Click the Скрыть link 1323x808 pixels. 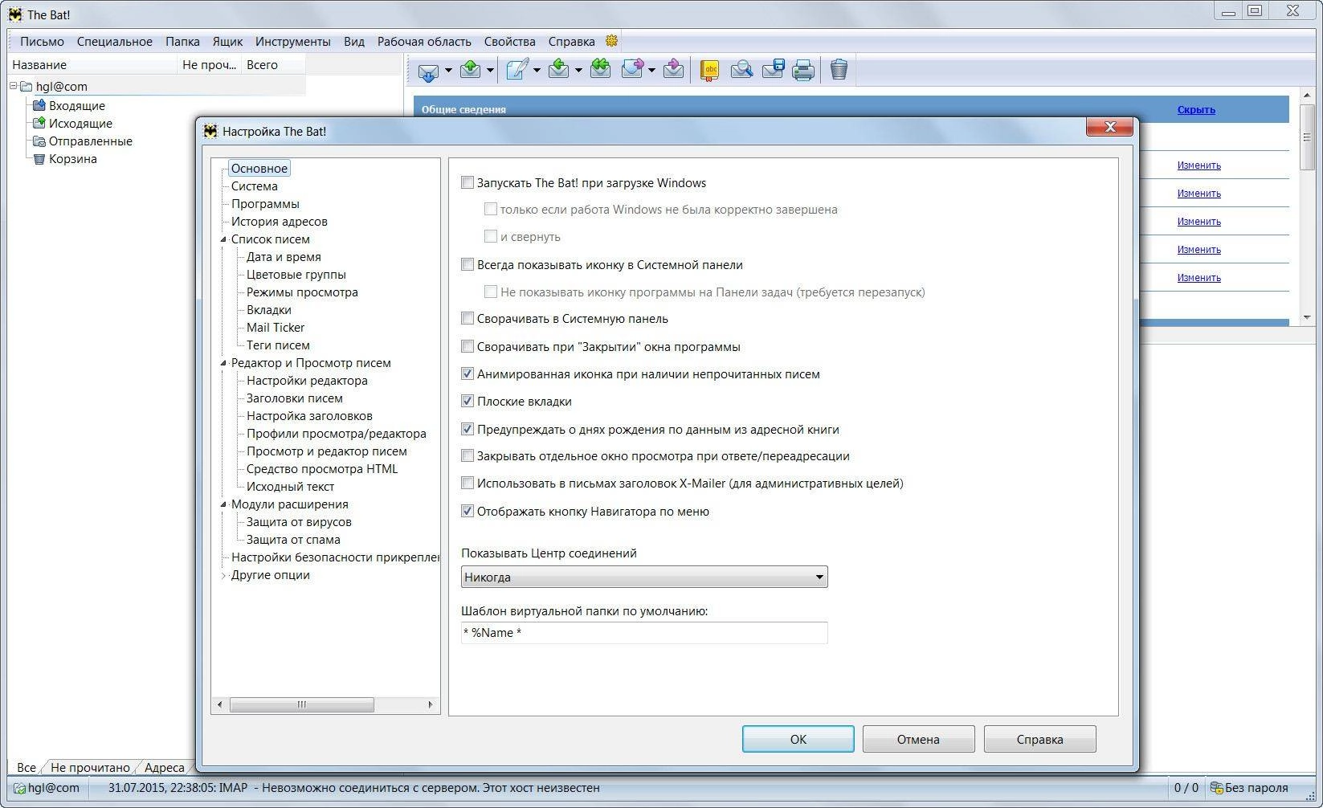(x=1196, y=109)
